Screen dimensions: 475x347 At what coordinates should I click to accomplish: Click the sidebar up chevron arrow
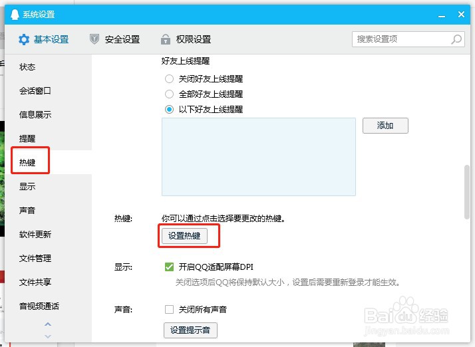coord(48,324)
